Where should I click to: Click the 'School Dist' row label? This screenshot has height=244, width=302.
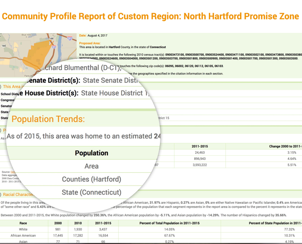coord(9,94)
